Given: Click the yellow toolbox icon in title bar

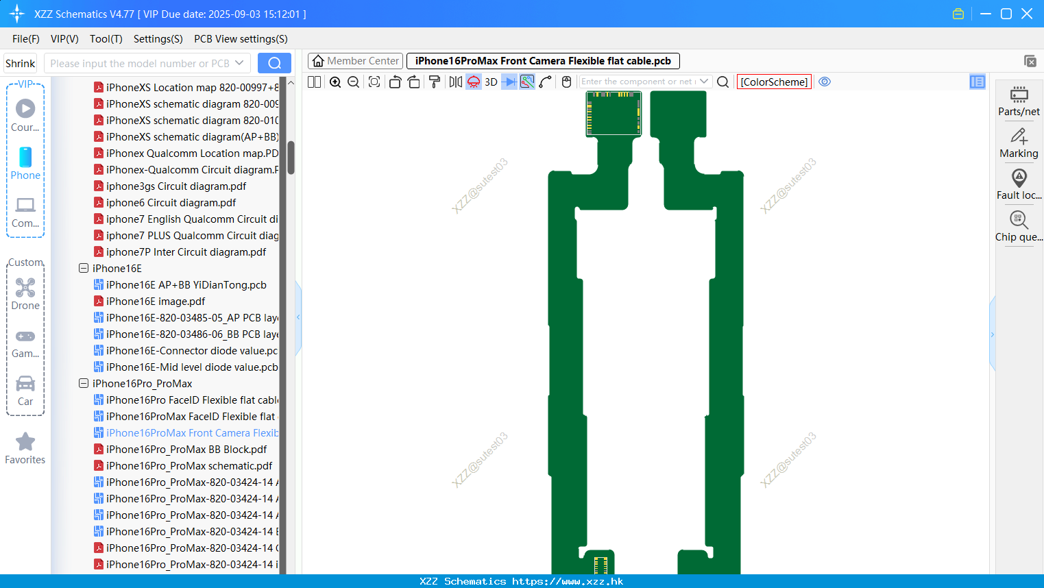Looking at the screenshot, I should (958, 14).
